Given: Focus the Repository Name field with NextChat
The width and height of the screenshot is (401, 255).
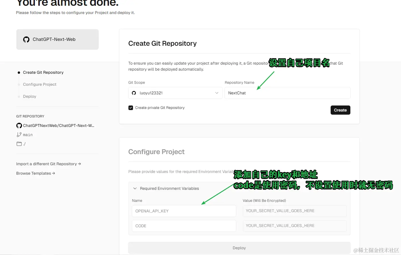Looking at the screenshot, I should click(287, 93).
